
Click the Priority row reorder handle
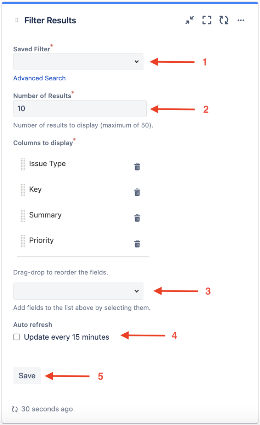tap(23, 241)
